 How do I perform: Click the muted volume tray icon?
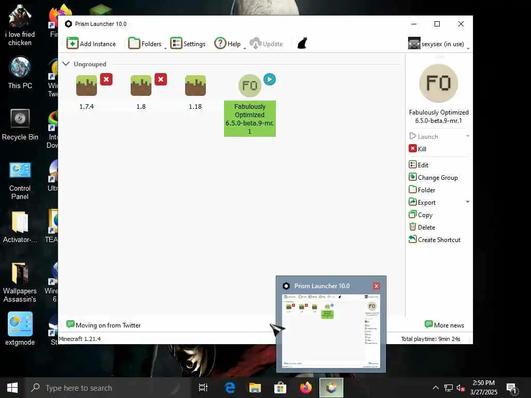tap(460, 388)
